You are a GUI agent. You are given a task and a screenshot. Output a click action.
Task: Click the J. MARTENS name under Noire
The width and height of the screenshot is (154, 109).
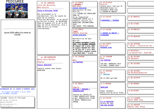click(105, 75)
